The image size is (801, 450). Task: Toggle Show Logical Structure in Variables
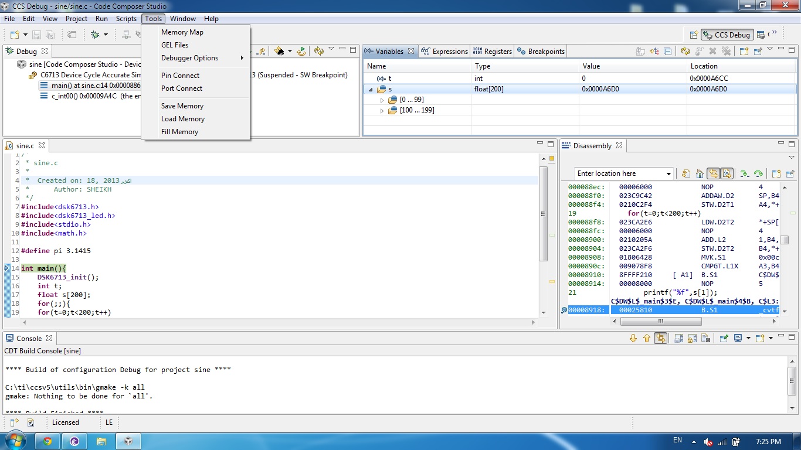(654, 52)
